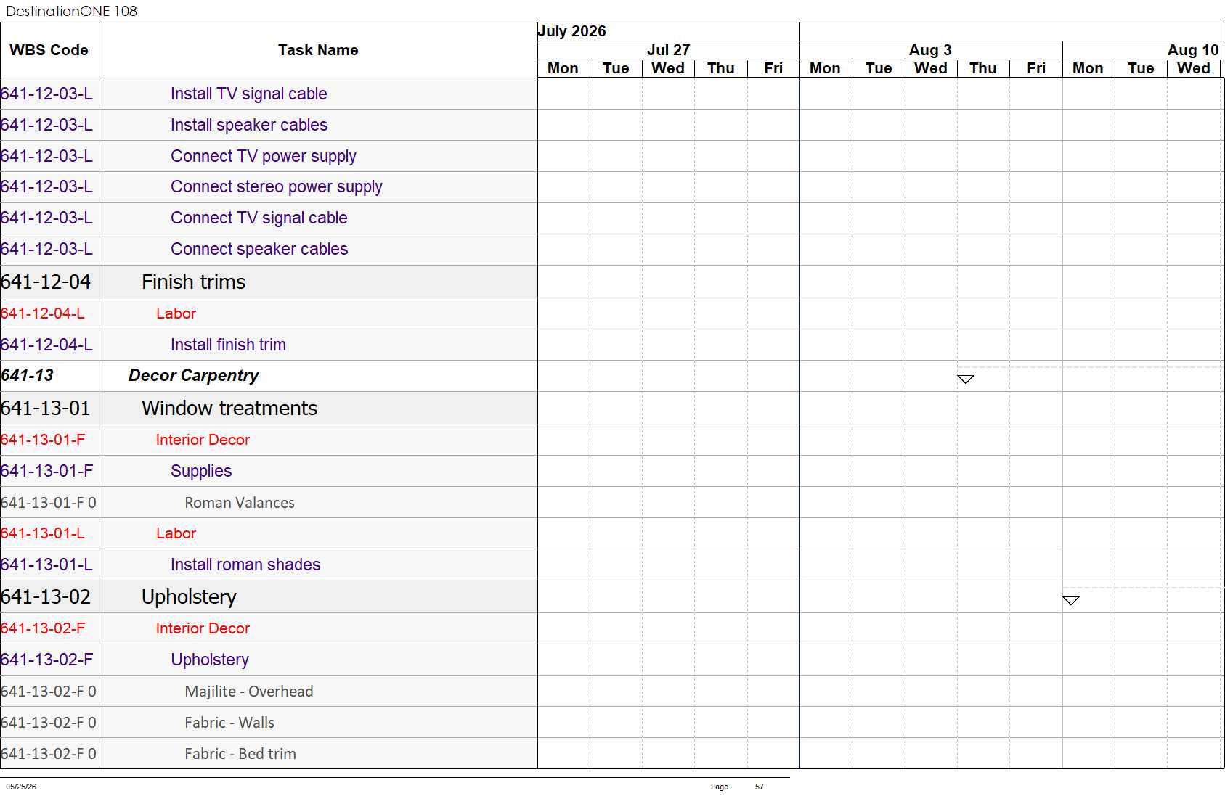Select the Fabric - Walls item
The image size is (1225, 796).
pos(229,723)
